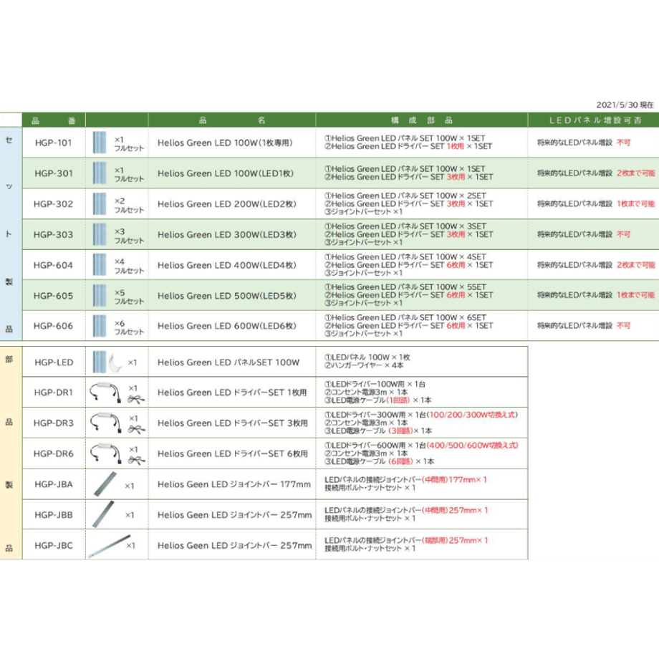Viewport: 659px width, 659px height.
Task: Click name Helios Green LED ドライバーSET 6枚用
Action: 232,454
